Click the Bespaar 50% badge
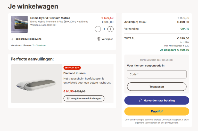The height and width of the screenshot is (131, 198). coord(72,68)
